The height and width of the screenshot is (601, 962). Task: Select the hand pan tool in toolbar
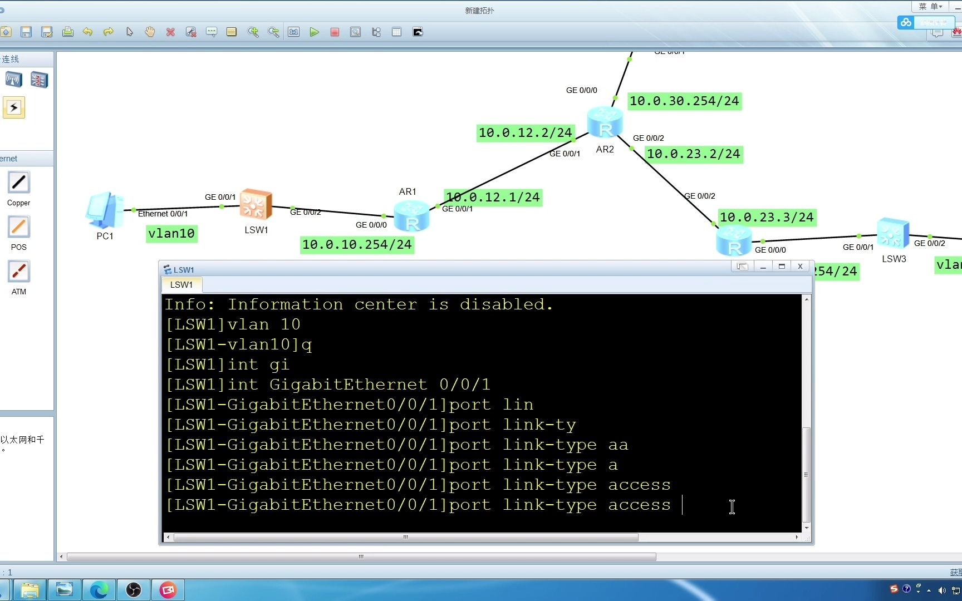click(x=150, y=32)
